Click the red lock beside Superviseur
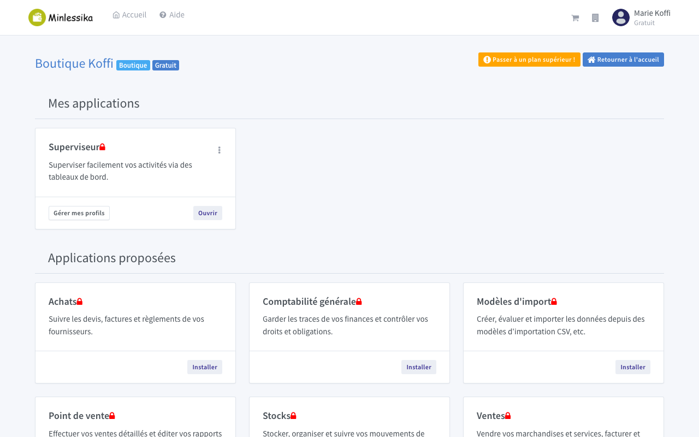 (x=102, y=147)
